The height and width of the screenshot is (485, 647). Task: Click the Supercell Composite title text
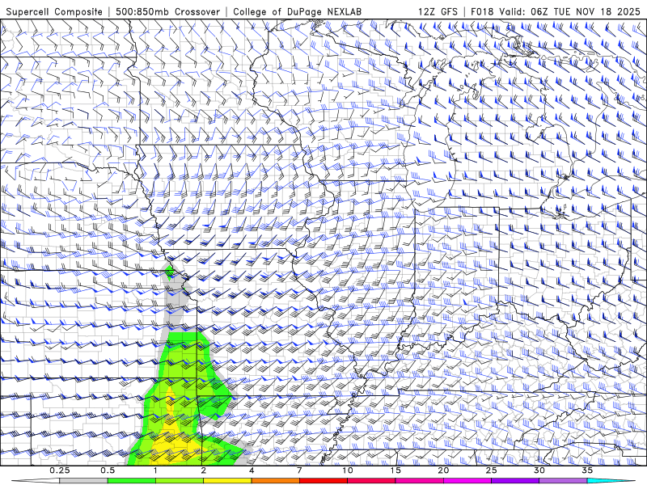tap(54, 11)
